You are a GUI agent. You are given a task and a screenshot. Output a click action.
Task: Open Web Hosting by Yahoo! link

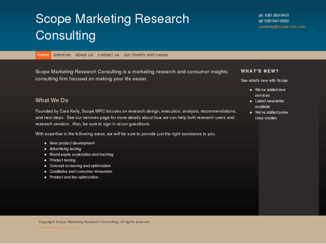(58, 227)
